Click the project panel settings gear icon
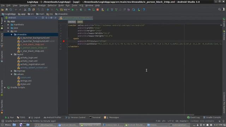This screenshot has width=226, height=127. click(x=51, y=18)
